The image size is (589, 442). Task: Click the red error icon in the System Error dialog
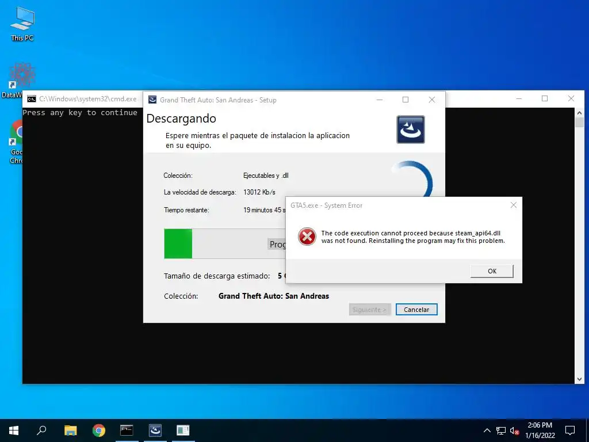307,237
